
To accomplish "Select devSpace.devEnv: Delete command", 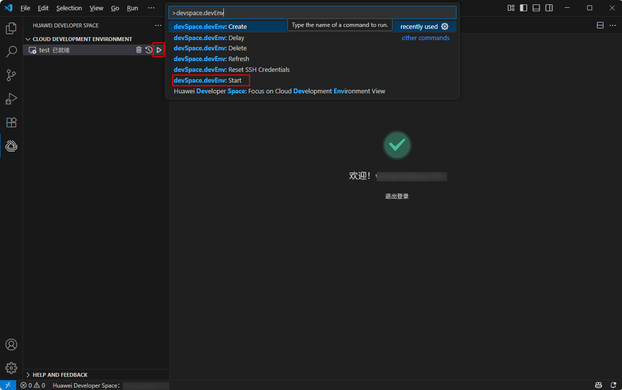I will tap(312, 48).
